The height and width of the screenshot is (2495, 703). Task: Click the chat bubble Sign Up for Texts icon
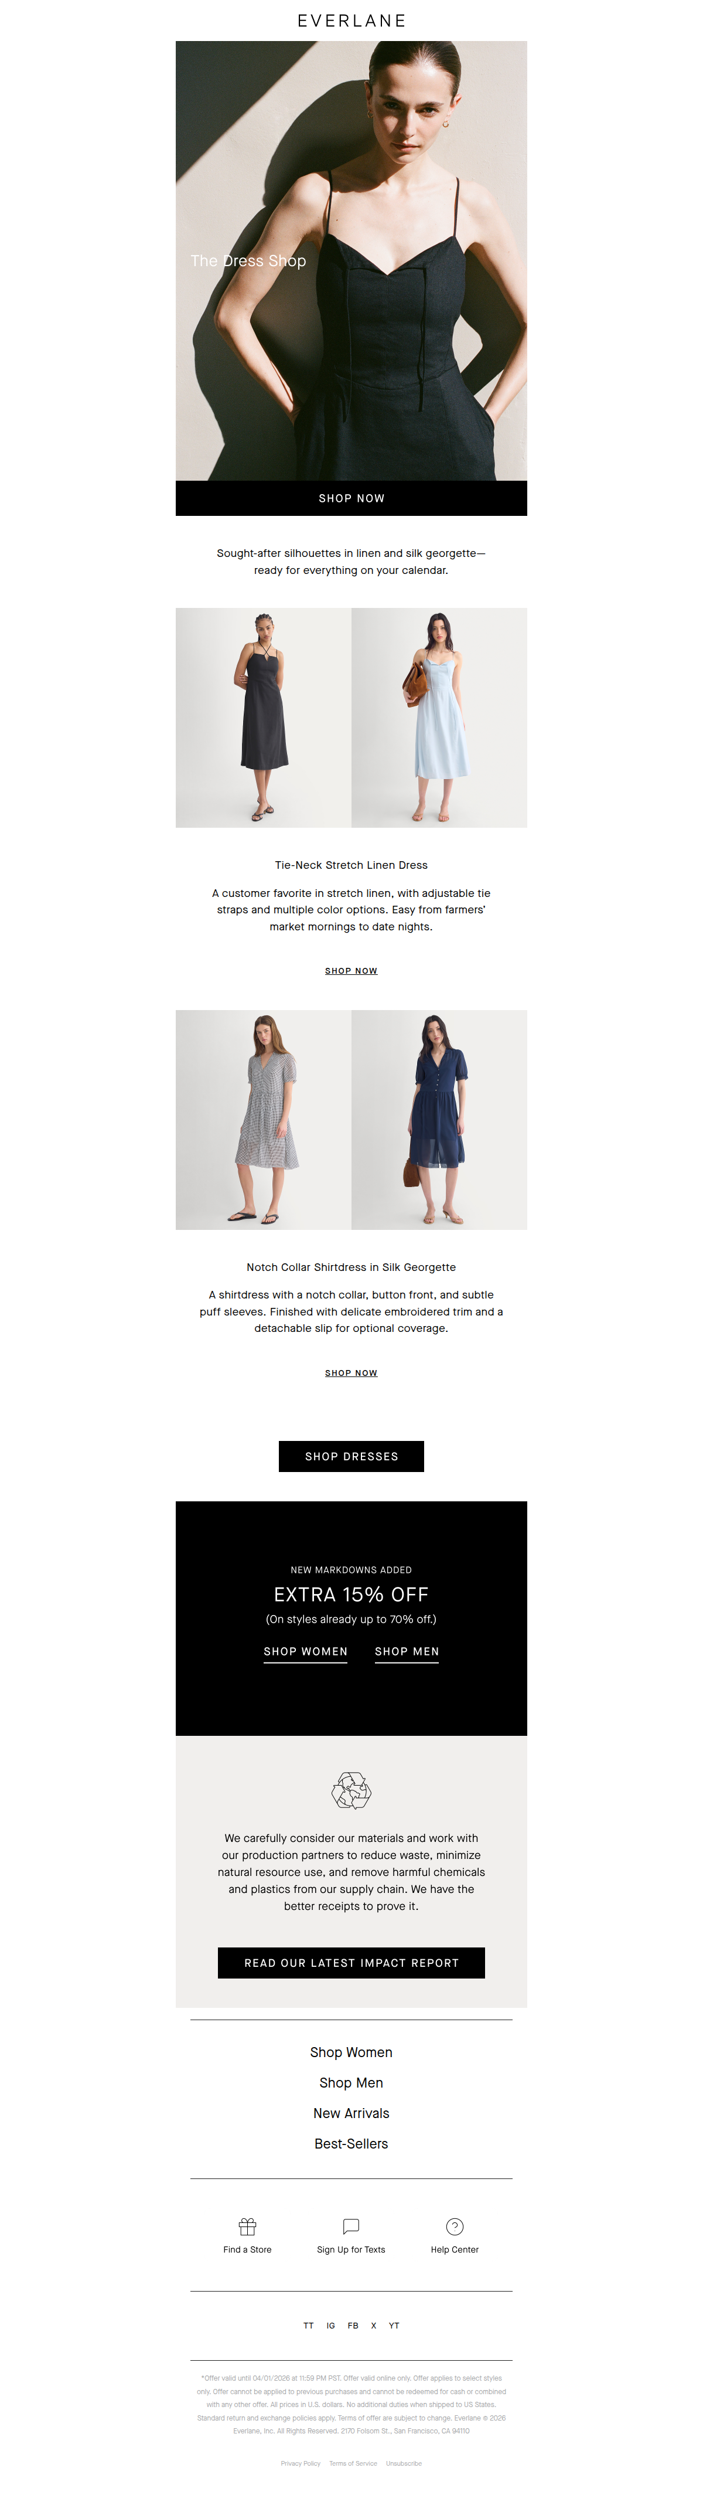click(350, 2226)
